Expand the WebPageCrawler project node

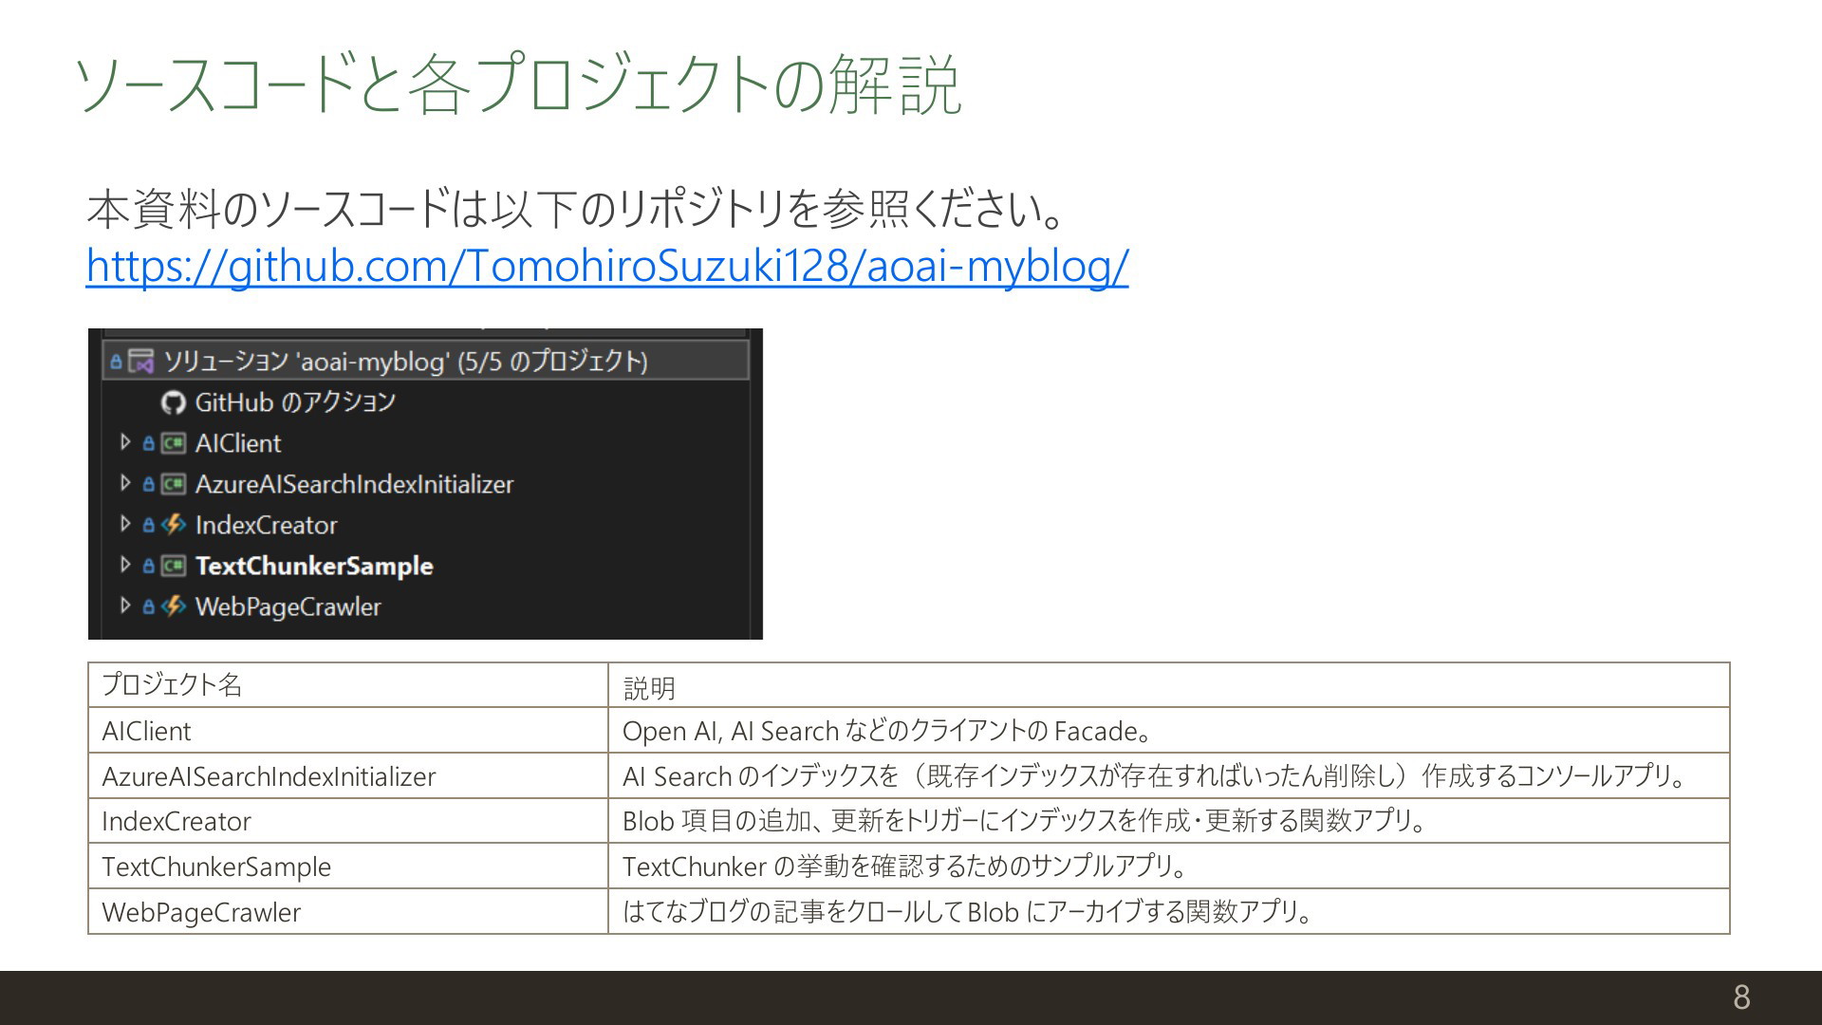click(124, 605)
